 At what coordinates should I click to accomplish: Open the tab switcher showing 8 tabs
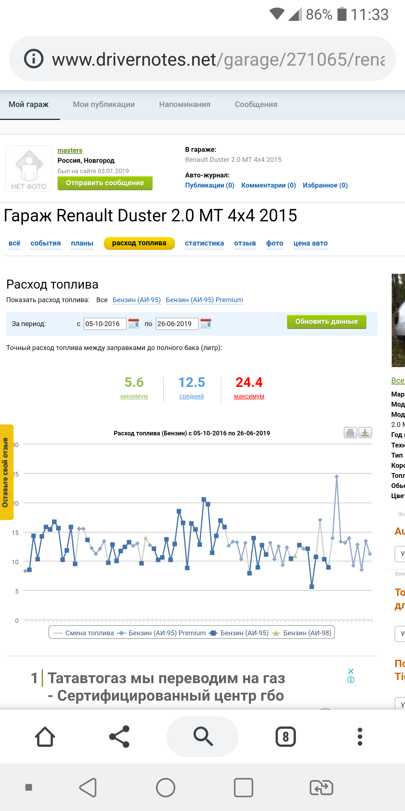pos(285,737)
